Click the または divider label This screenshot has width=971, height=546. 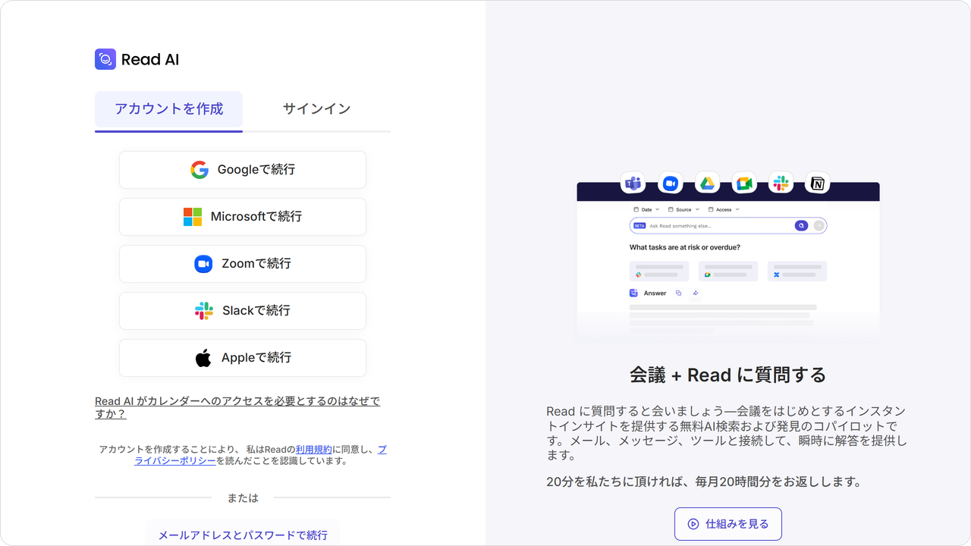click(243, 498)
